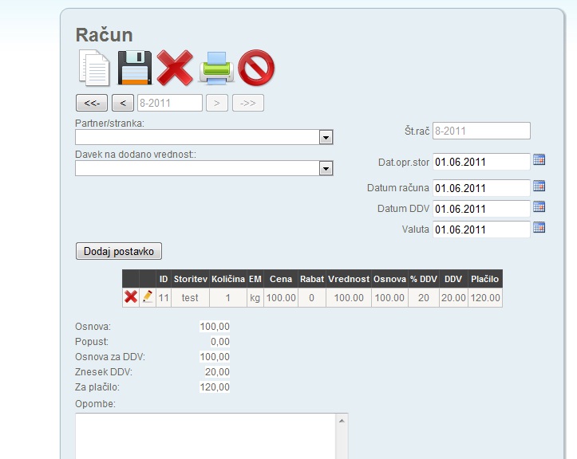The width and height of the screenshot is (577, 459).
Task: Click the Valuta date input field
Action: (481, 229)
